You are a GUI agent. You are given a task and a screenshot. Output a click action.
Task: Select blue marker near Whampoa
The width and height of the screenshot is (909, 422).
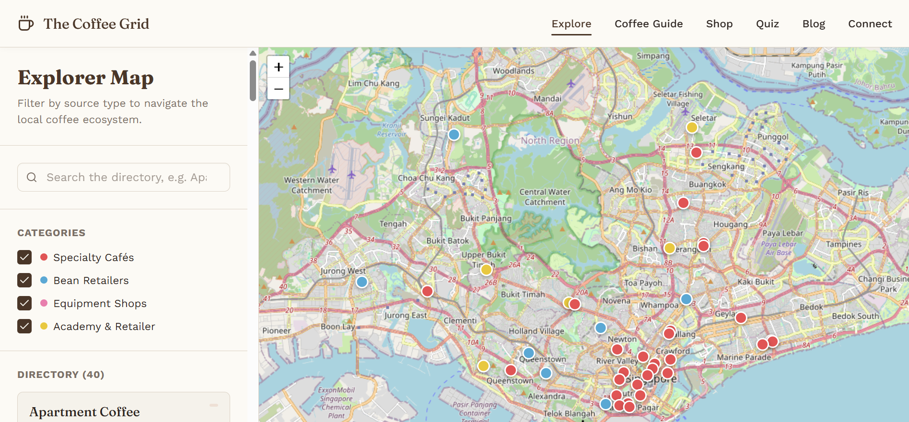pyautogui.click(x=686, y=299)
